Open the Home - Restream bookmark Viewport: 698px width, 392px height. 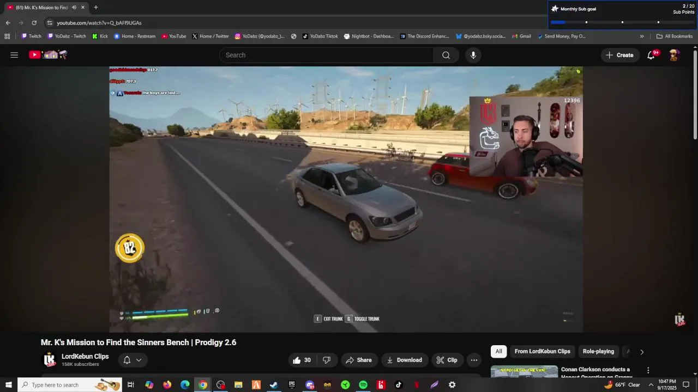pyautogui.click(x=135, y=36)
